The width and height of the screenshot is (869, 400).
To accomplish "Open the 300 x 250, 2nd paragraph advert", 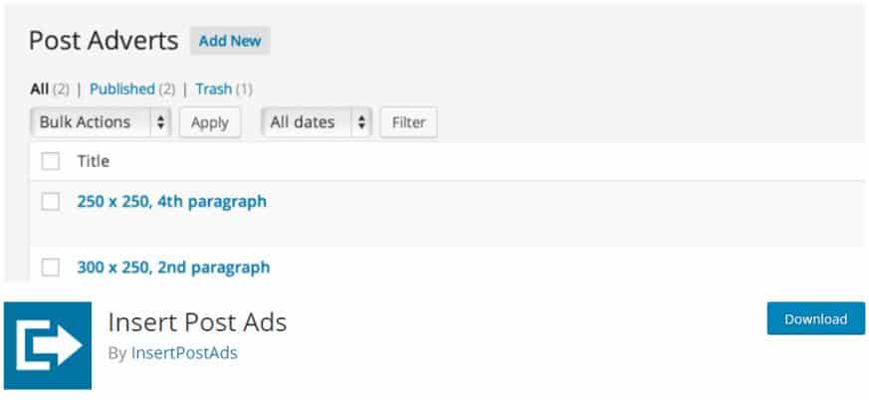I will (173, 267).
